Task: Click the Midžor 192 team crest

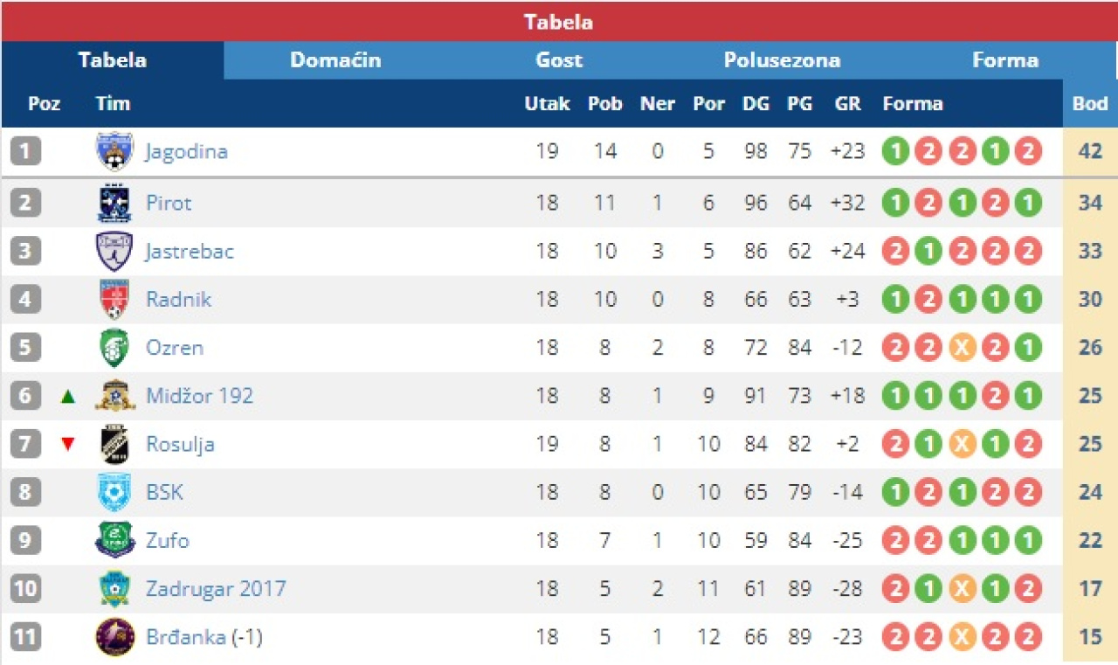Action: (x=114, y=396)
